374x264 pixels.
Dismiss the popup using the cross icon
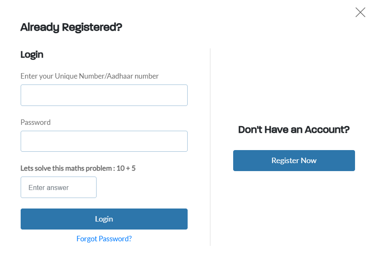[360, 12]
